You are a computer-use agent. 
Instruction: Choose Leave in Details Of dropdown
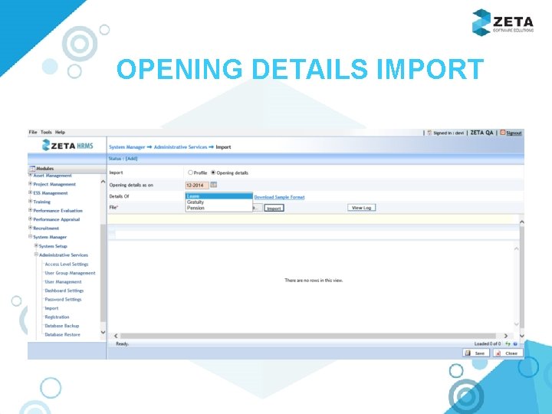tap(219, 196)
